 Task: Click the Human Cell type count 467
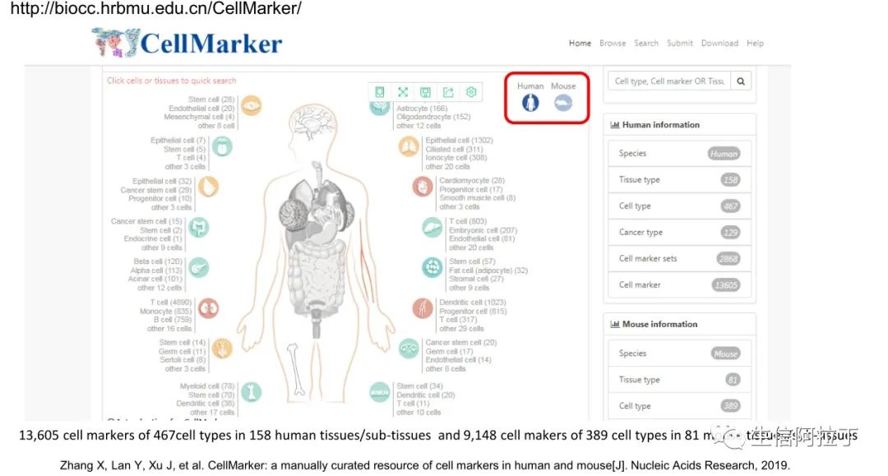[730, 206]
